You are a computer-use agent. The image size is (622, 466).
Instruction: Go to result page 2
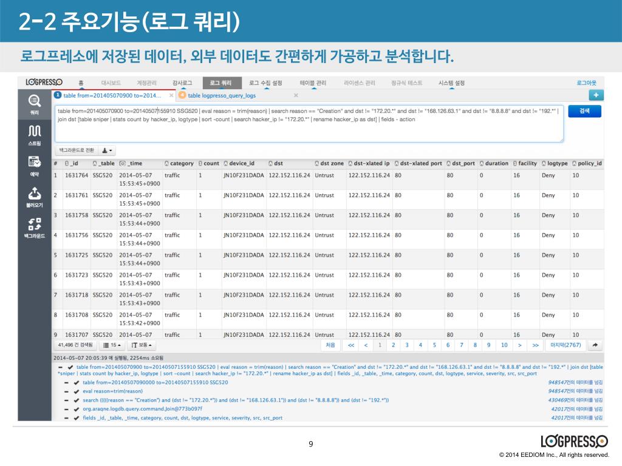[x=393, y=345]
